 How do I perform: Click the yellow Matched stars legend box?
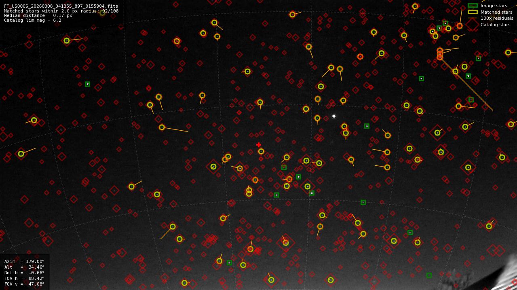click(473, 12)
